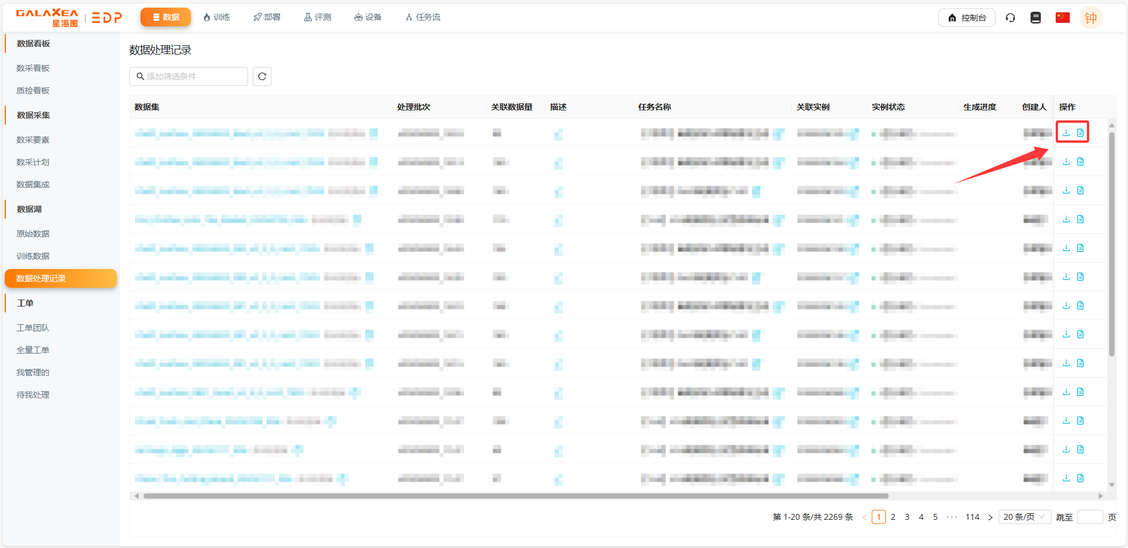This screenshot has height=548, width=1128.
Task: Click the GALAXEA logo
Action: click(x=47, y=17)
